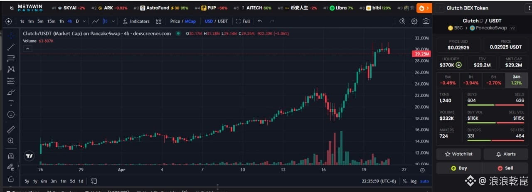Open the go-to-date calendar icon

(94, 181)
